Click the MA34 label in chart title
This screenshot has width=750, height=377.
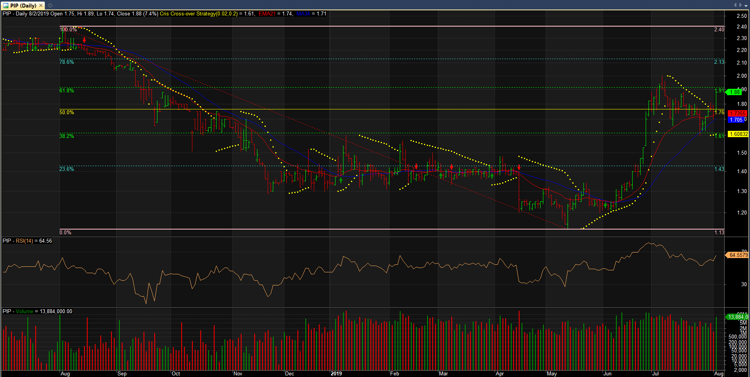point(303,14)
